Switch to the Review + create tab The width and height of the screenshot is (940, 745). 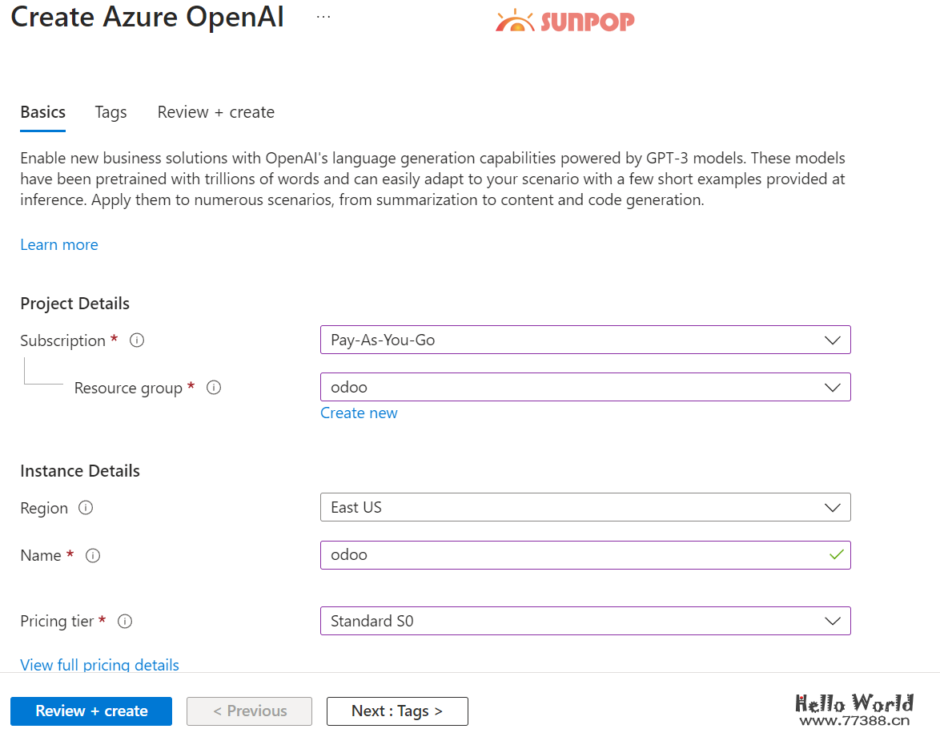(x=215, y=112)
